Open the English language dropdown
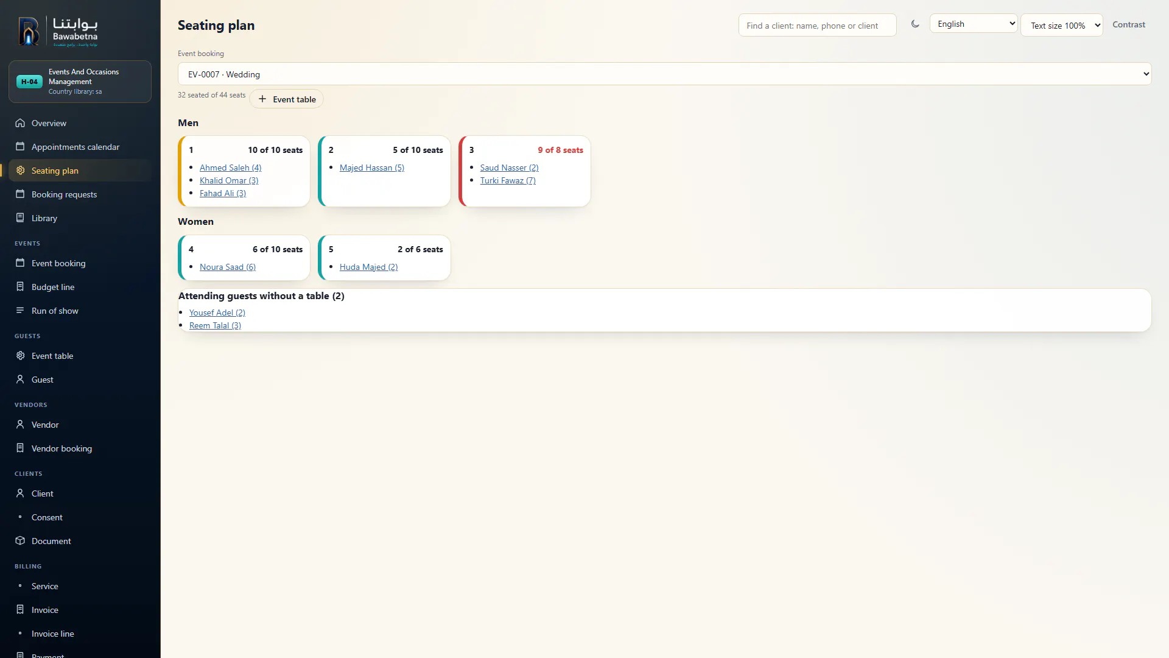The width and height of the screenshot is (1169, 658). [x=974, y=24]
